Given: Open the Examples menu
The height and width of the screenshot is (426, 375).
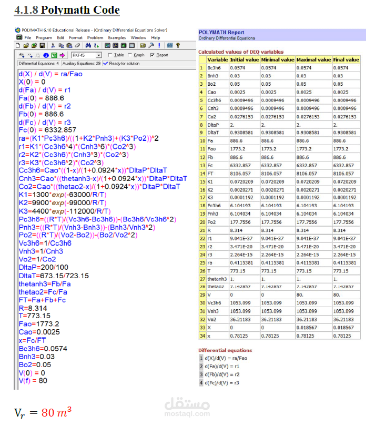Looking at the screenshot, I should [117, 37].
